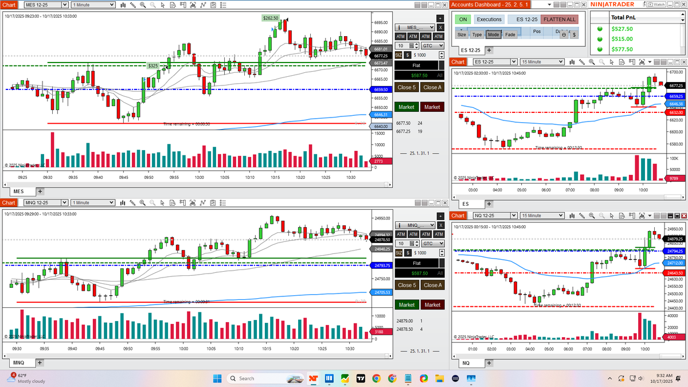The height and width of the screenshot is (387, 688).
Task: Open GTC time-in-force dropdown in MES trader
Action: [432, 45]
